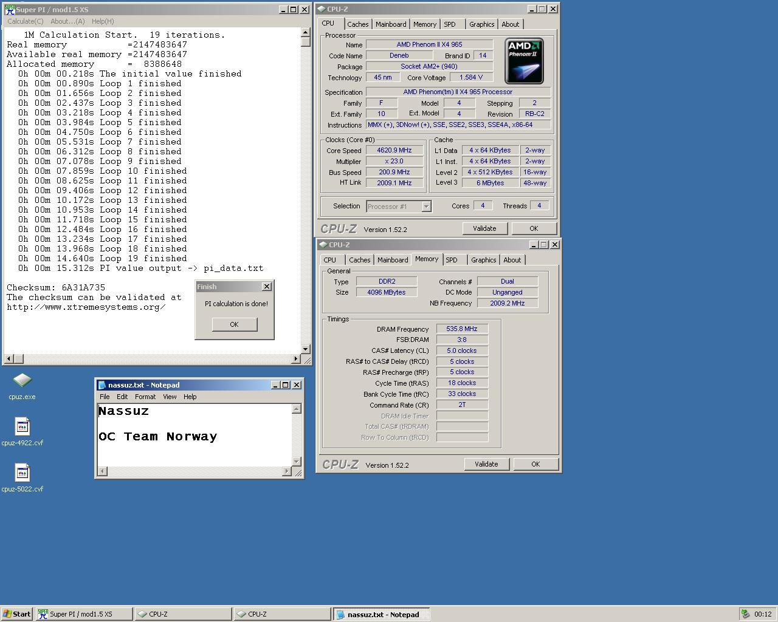Expand the Processor #1 selection dropdown

pyautogui.click(x=426, y=207)
